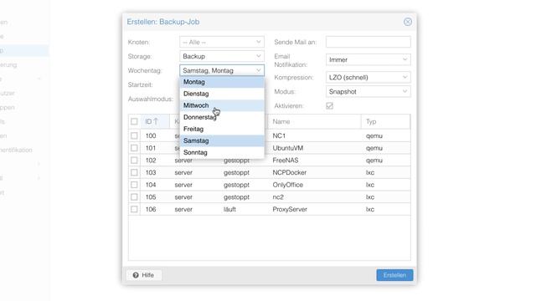
Task: Open the Kompression dropdown
Action: point(368,78)
